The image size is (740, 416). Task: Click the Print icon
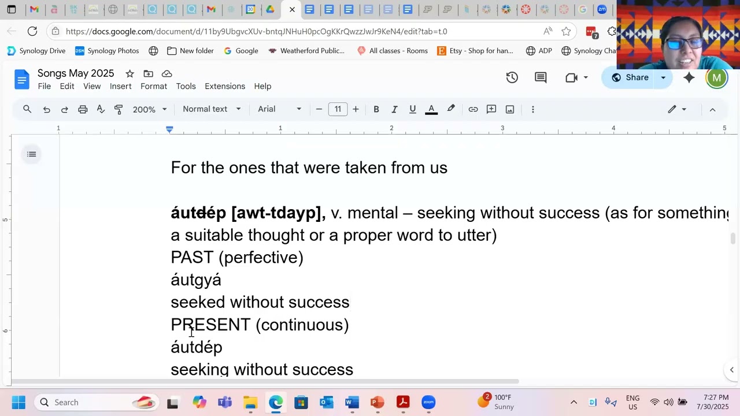pos(83,109)
